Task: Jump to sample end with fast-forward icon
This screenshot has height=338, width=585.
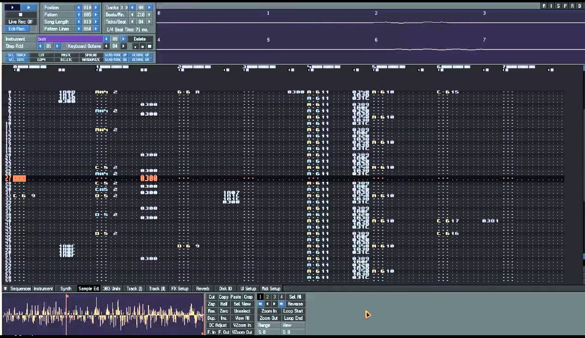Action: tap(281, 304)
